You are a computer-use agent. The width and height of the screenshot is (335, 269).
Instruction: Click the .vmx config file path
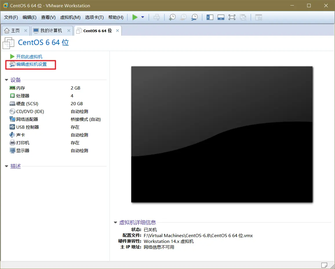198,235
